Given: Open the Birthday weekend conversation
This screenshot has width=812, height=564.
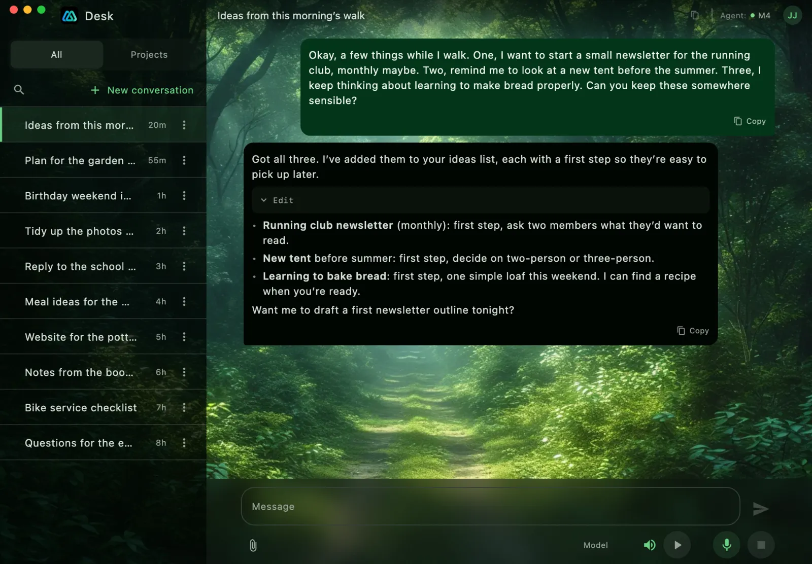Looking at the screenshot, I should coord(103,196).
